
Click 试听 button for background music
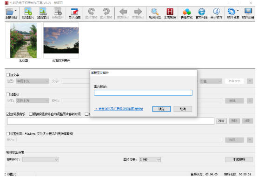[x=247, y=121]
